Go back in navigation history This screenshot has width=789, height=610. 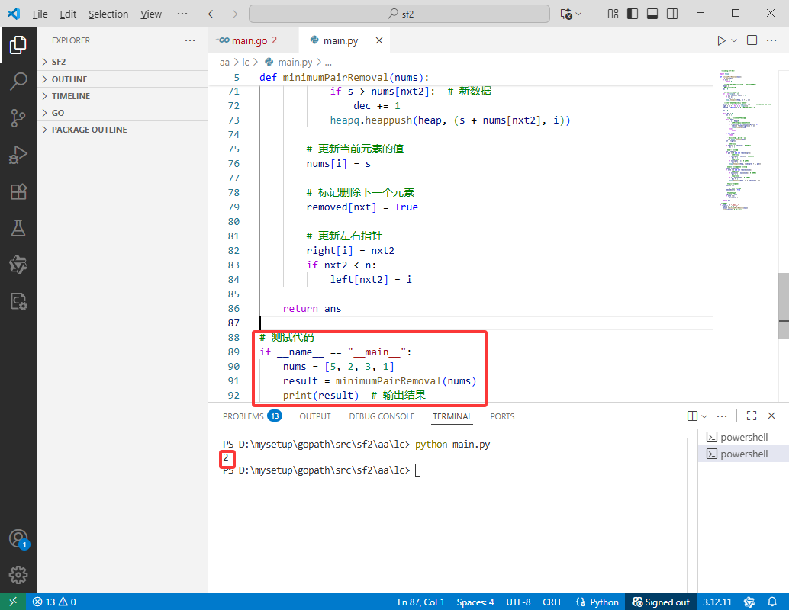coord(213,14)
